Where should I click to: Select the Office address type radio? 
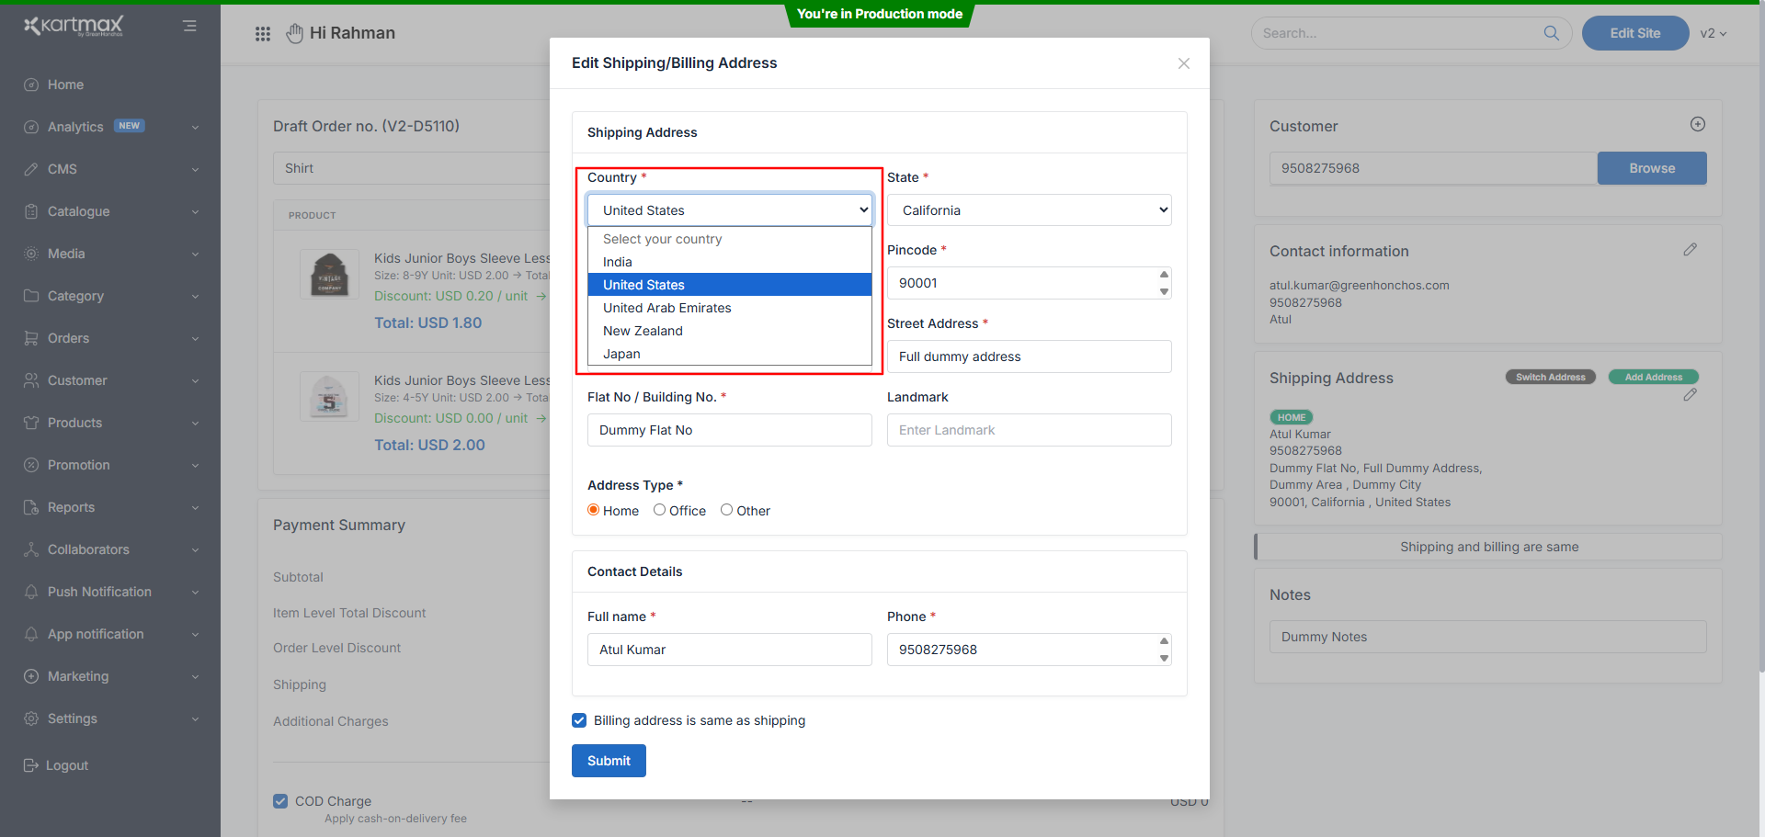click(x=659, y=510)
